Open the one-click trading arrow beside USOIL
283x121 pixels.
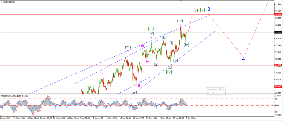pos(2,2)
